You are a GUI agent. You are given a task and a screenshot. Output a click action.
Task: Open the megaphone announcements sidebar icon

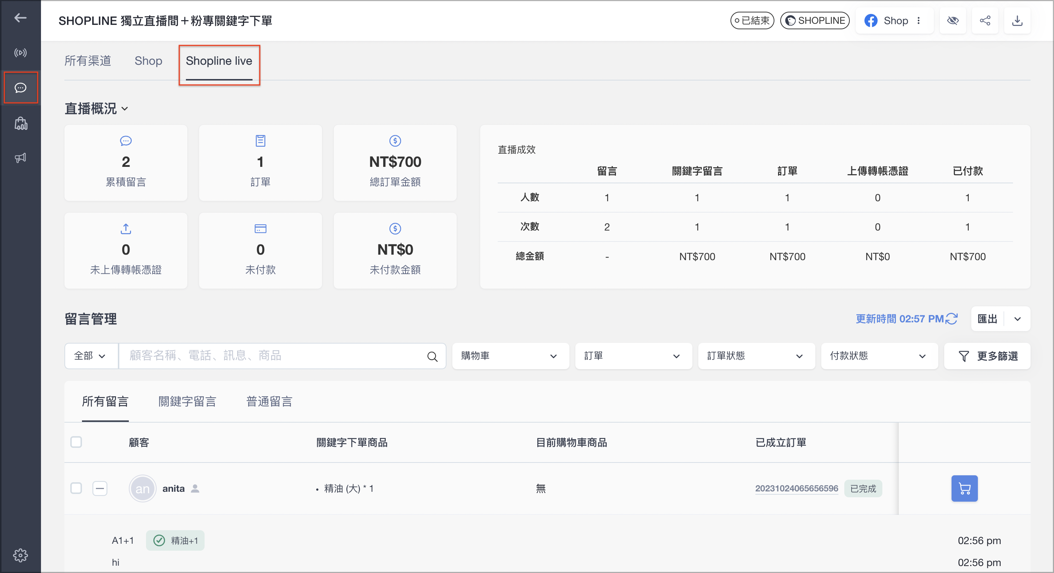tap(20, 158)
